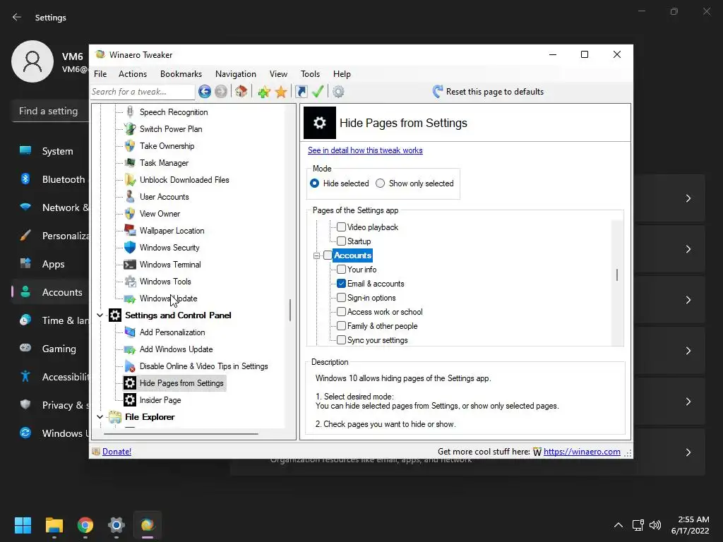Click the Windows Terminal icon

[x=130, y=265]
